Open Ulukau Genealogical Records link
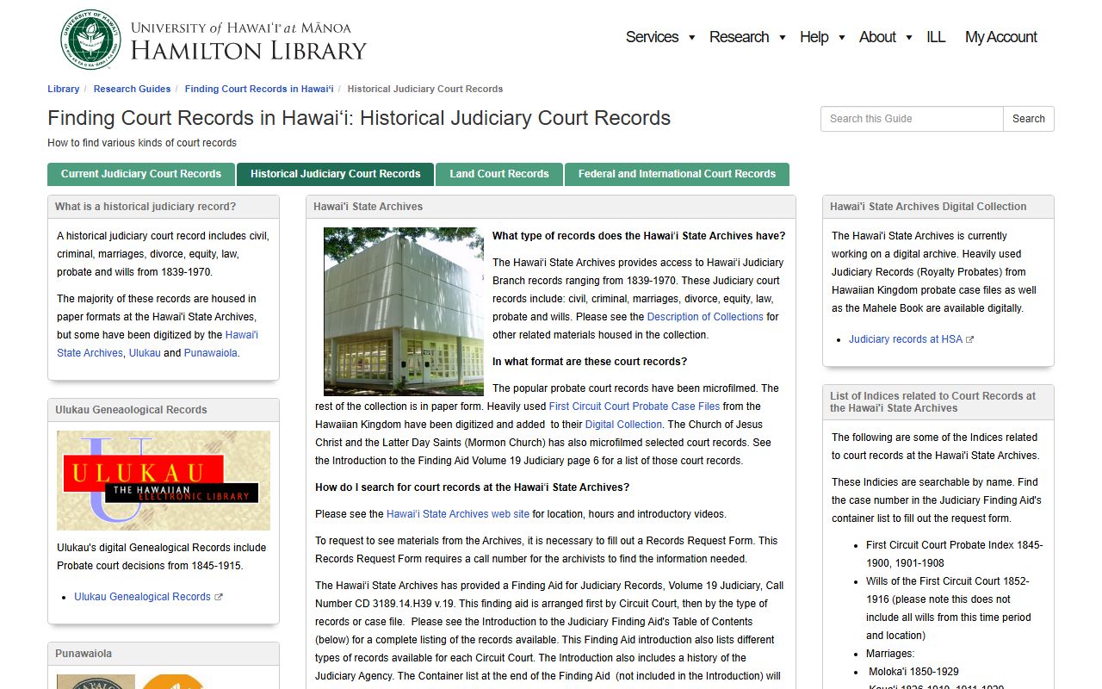The height and width of the screenshot is (689, 1102). (x=142, y=597)
